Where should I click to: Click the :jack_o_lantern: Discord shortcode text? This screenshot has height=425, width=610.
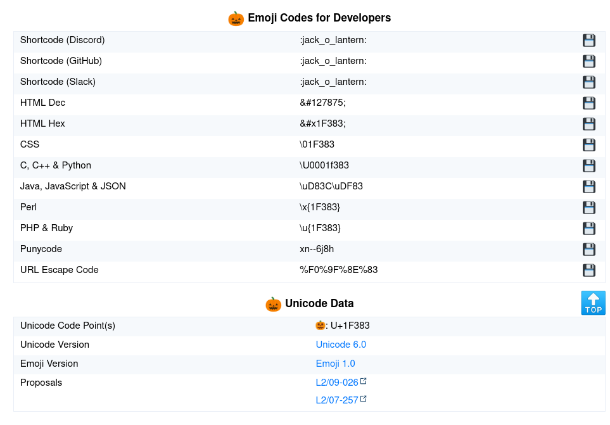tap(333, 40)
